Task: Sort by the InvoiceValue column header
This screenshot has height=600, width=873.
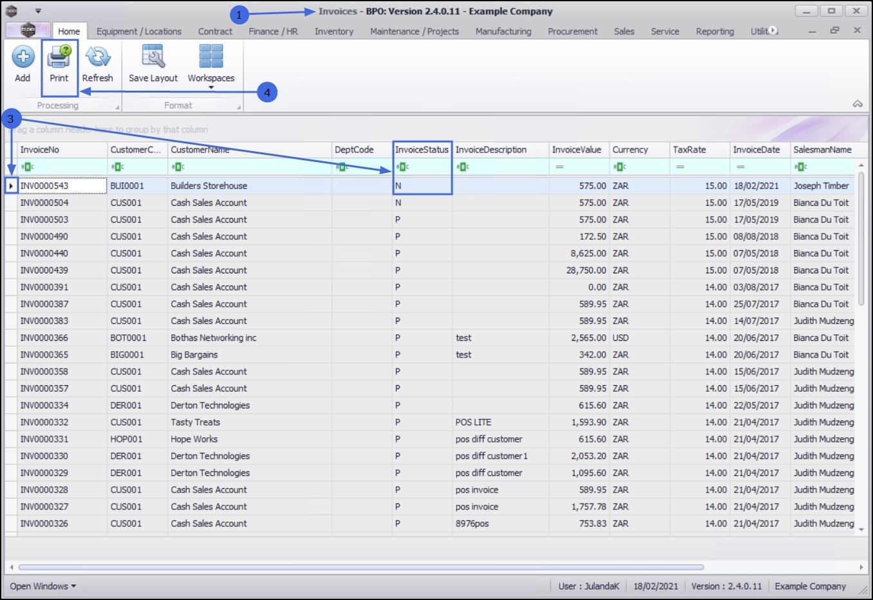Action: click(579, 150)
